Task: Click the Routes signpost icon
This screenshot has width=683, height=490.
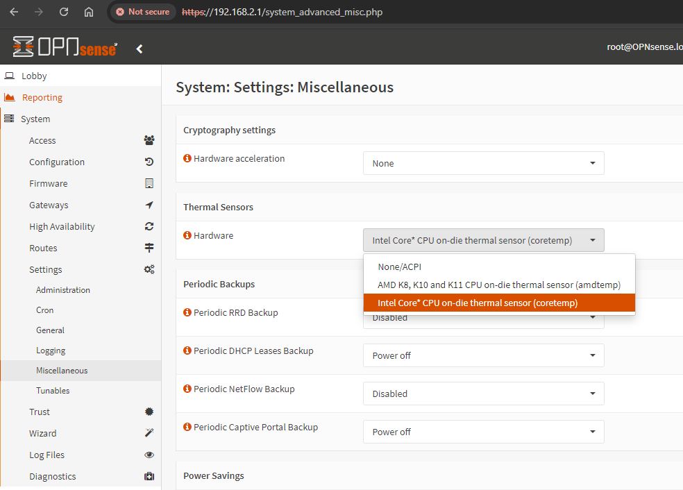Action: click(149, 248)
